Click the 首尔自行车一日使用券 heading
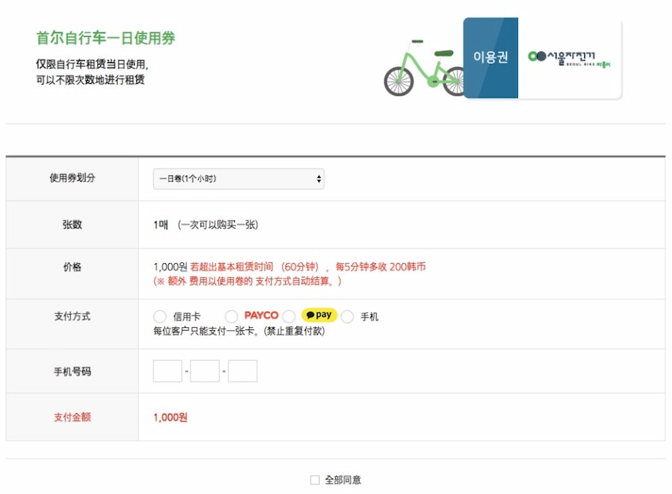The image size is (672, 494). click(x=106, y=38)
